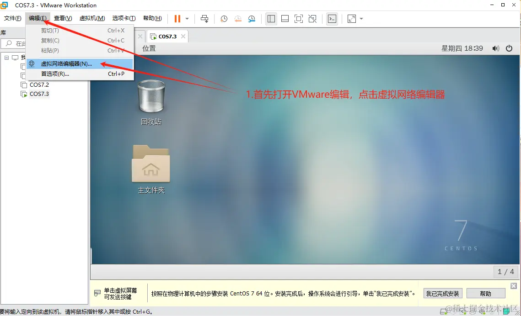The image size is (521, 316).
Task: Select COS7.2 in the library tree
Action: pyautogui.click(x=39, y=85)
